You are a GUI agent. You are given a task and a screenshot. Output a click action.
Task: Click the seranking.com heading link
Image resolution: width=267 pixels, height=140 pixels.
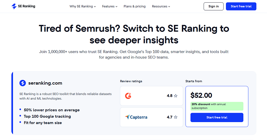45,83
